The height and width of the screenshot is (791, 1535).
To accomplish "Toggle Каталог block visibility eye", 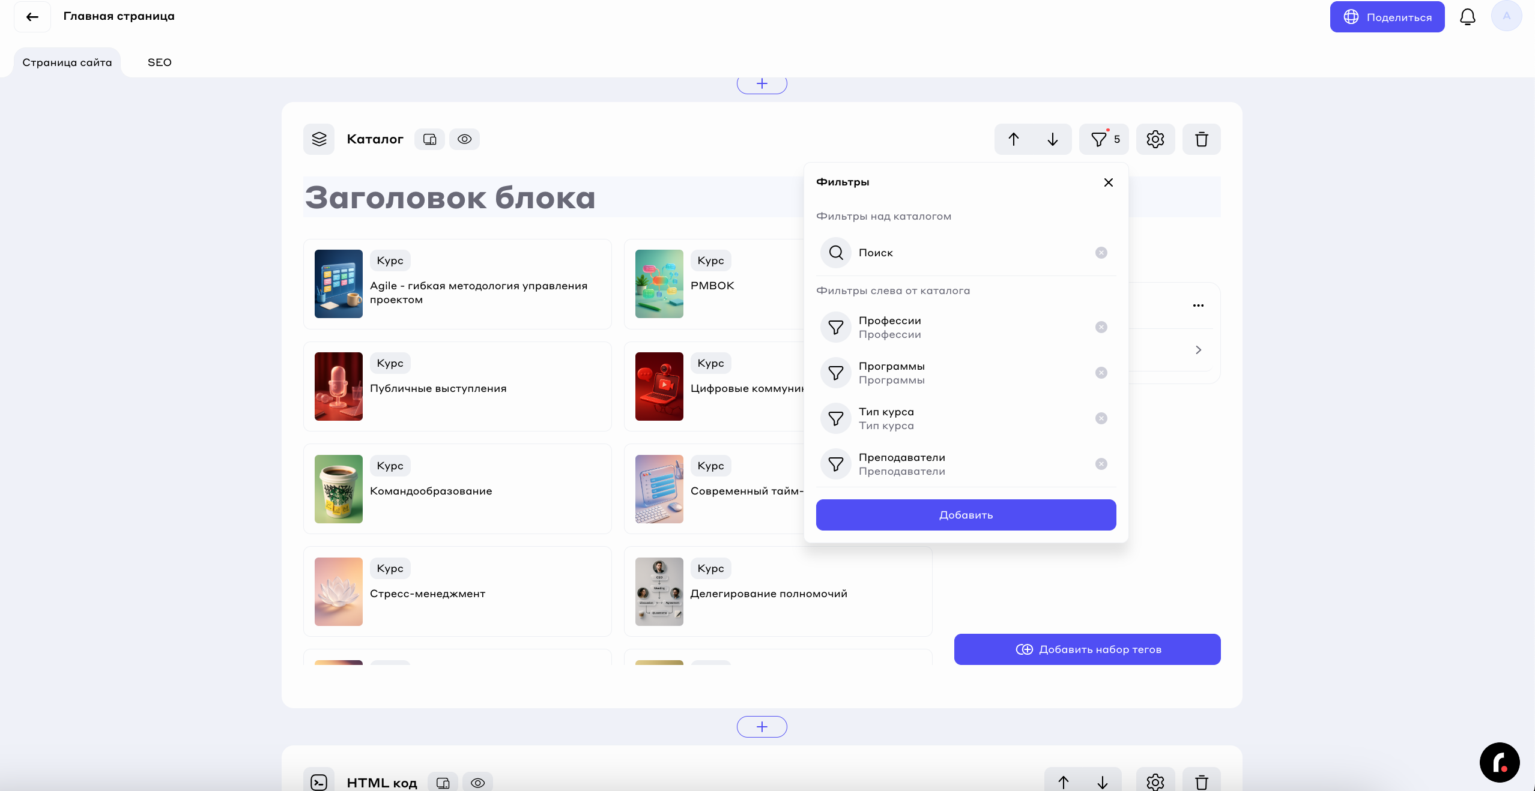I will click(x=464, y=139).
